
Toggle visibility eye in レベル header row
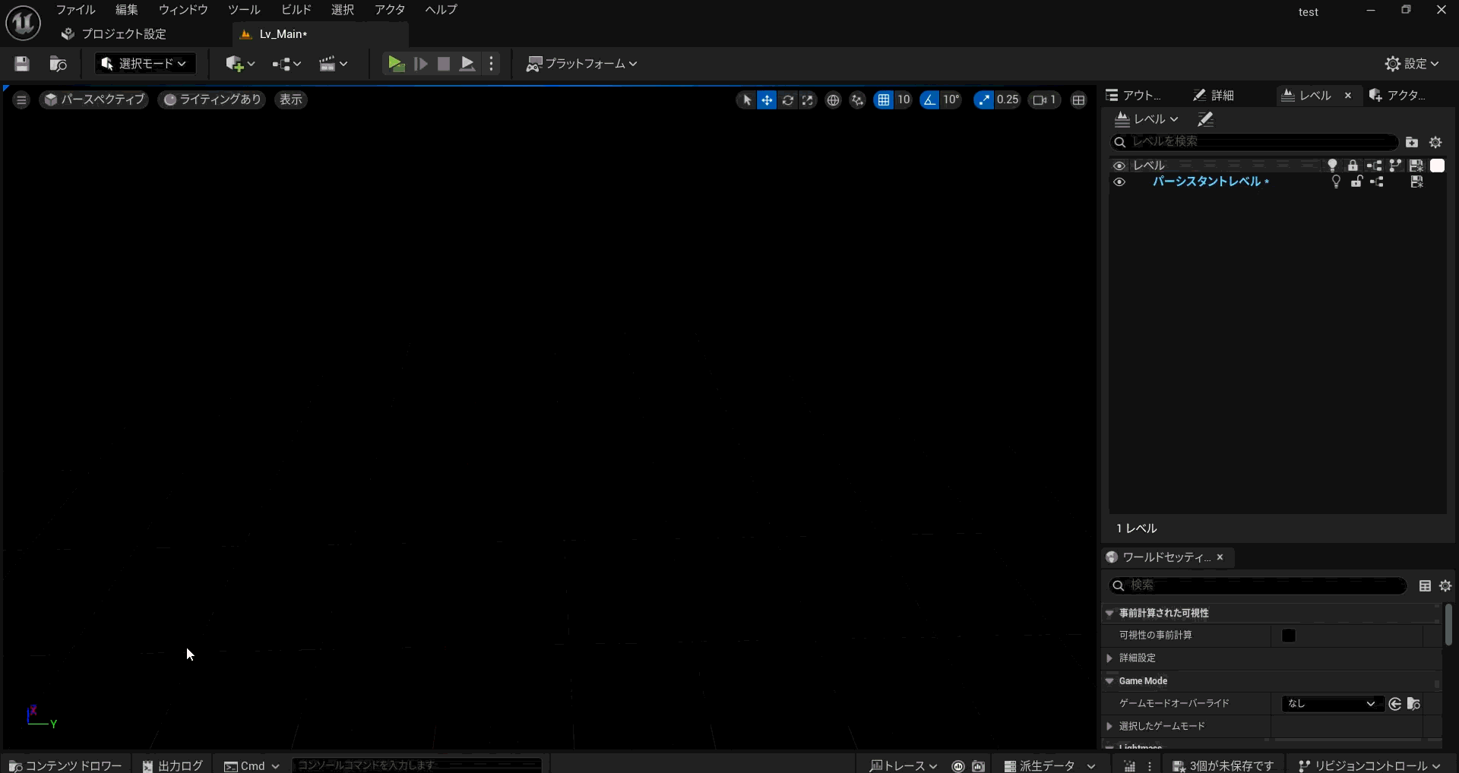coord(1119,166)
